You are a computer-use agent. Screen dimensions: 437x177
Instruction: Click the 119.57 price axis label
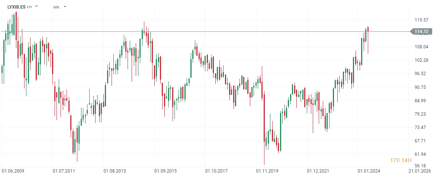[x=421, y=20]
